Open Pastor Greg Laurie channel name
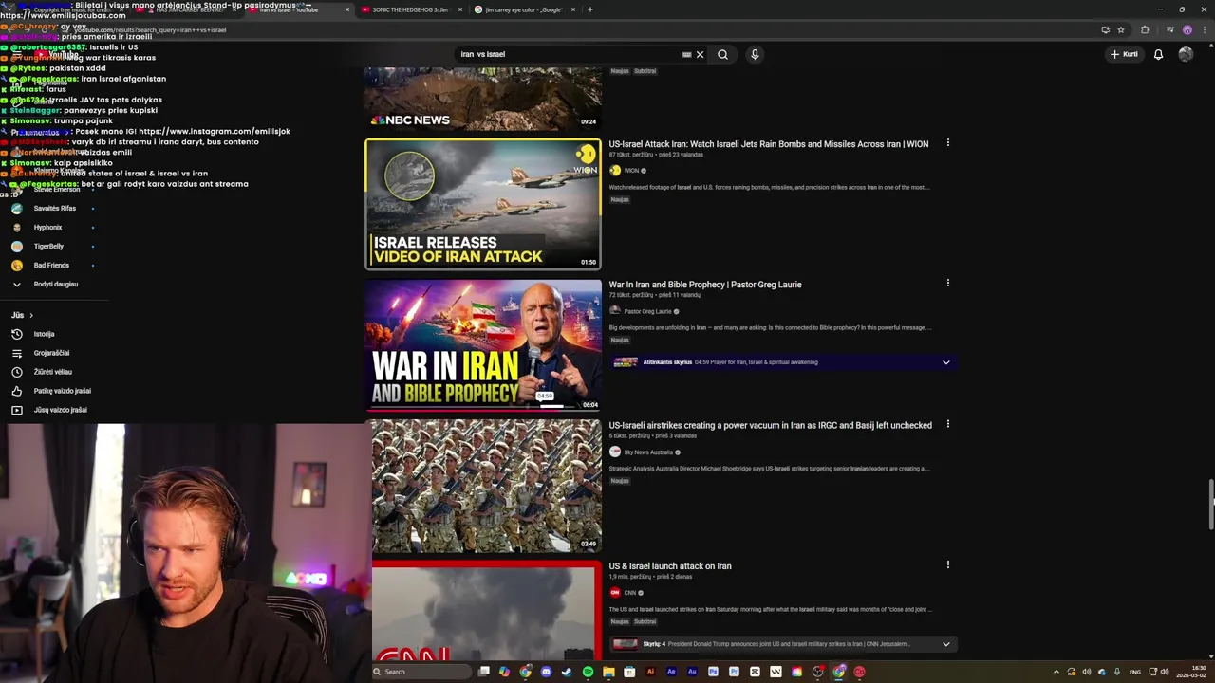1215x683 pixels. point(647,311)
